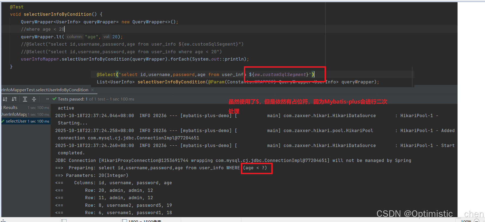Screen dimensions: 485x222
Task: Click the green passed checkmark beside selectUser
Action: pos(3,121)
